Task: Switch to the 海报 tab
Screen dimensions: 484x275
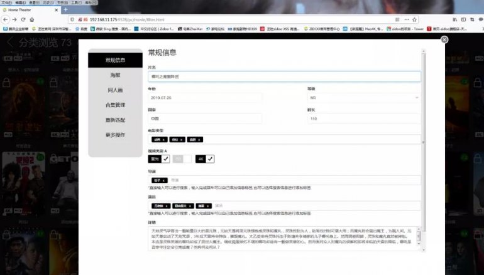Action: 115,75
